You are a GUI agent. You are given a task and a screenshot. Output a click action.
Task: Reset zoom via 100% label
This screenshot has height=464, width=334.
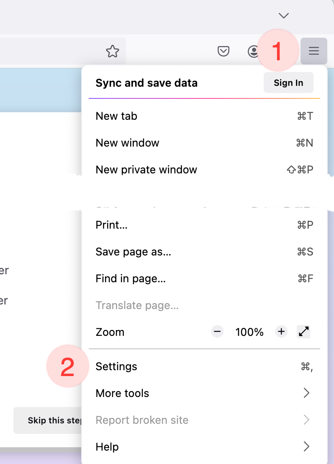249,332
